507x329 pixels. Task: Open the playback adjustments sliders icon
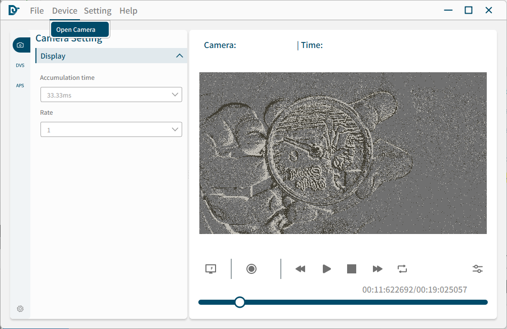click(478, 269)
